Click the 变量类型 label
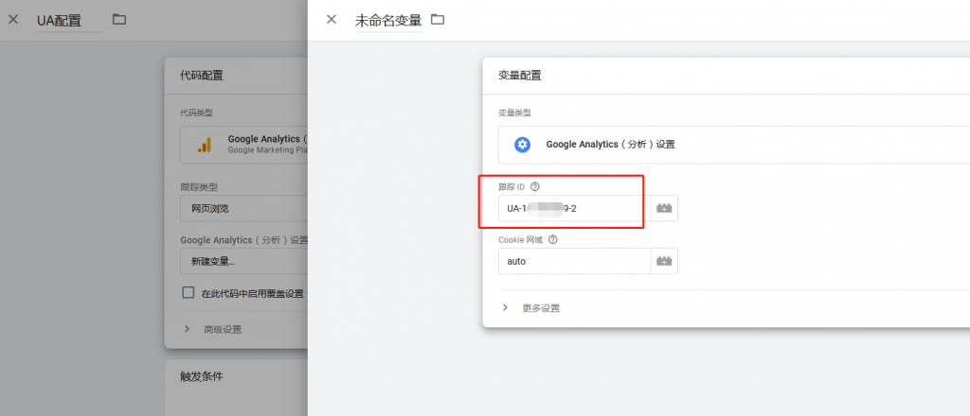The width and height of the screenshot is (970, 416). (x=514, y=113)
